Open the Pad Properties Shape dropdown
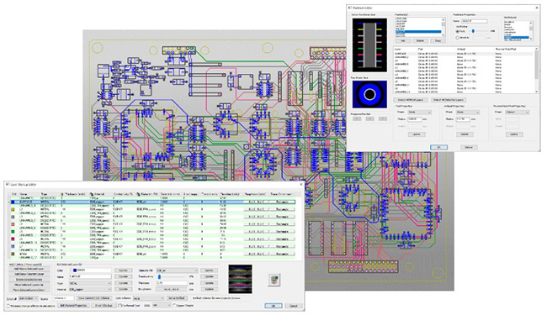The image size is (547, 315). 419,112
